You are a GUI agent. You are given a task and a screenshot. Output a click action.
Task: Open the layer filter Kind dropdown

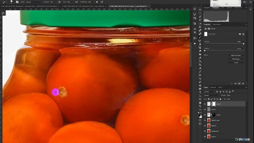[209, 92]
